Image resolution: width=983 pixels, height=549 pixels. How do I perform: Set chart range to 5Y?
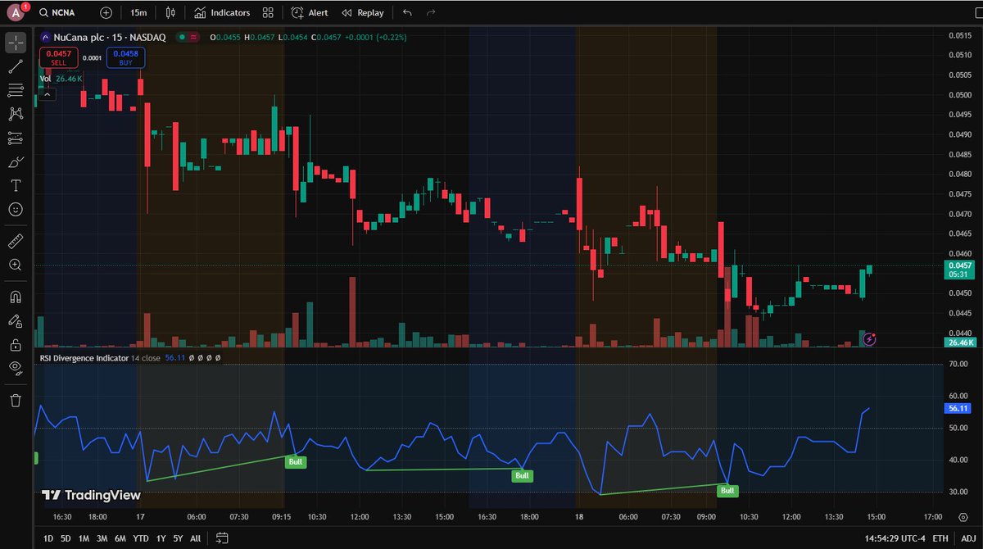coord(177,538)
